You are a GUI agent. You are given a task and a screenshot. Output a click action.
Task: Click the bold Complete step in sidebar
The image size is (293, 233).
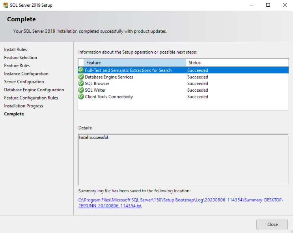tap(14, 114)
